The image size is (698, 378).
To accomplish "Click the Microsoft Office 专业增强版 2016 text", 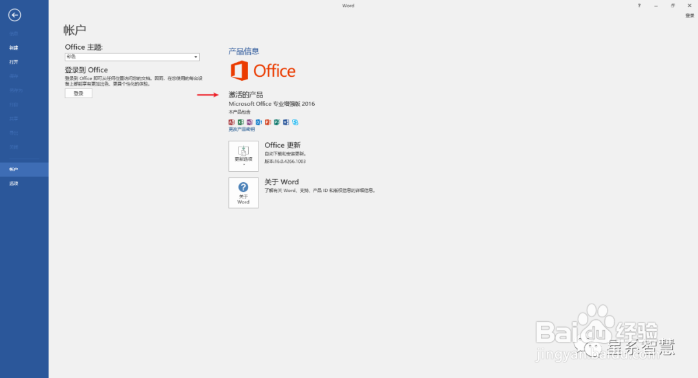I will (271, 104).
